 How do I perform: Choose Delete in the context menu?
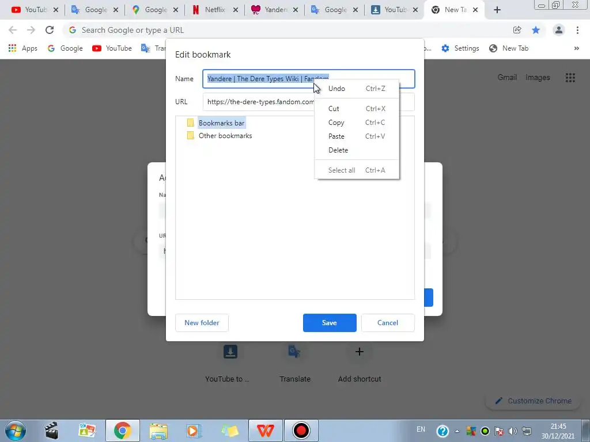coord(357,150)
